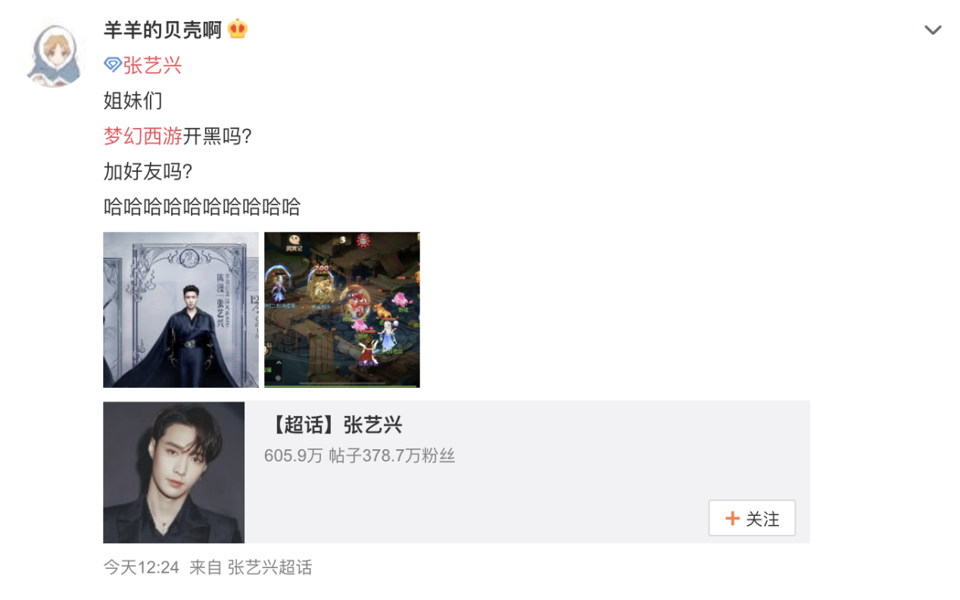This screenshot has width=960, height=600.
Task: Click the crown membership badge icon
Action: click(x=238, y=30)
